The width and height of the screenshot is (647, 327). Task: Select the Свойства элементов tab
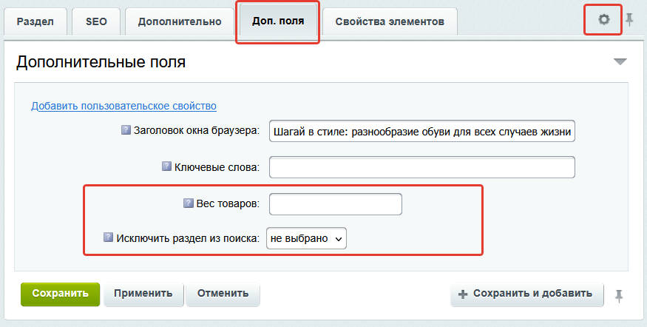[x=390, y=21]
